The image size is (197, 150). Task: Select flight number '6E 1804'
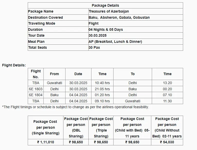[36, 95]
